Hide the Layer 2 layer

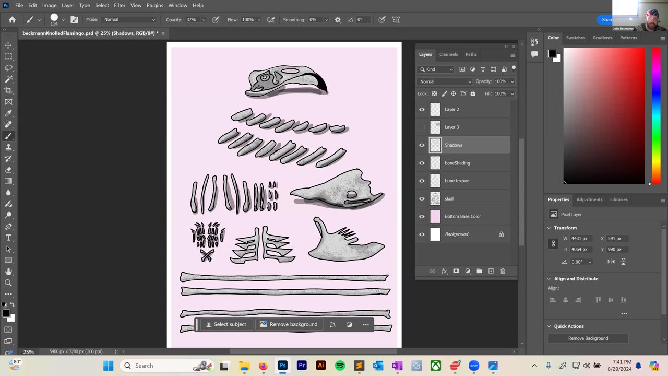[x=422, y=110]
